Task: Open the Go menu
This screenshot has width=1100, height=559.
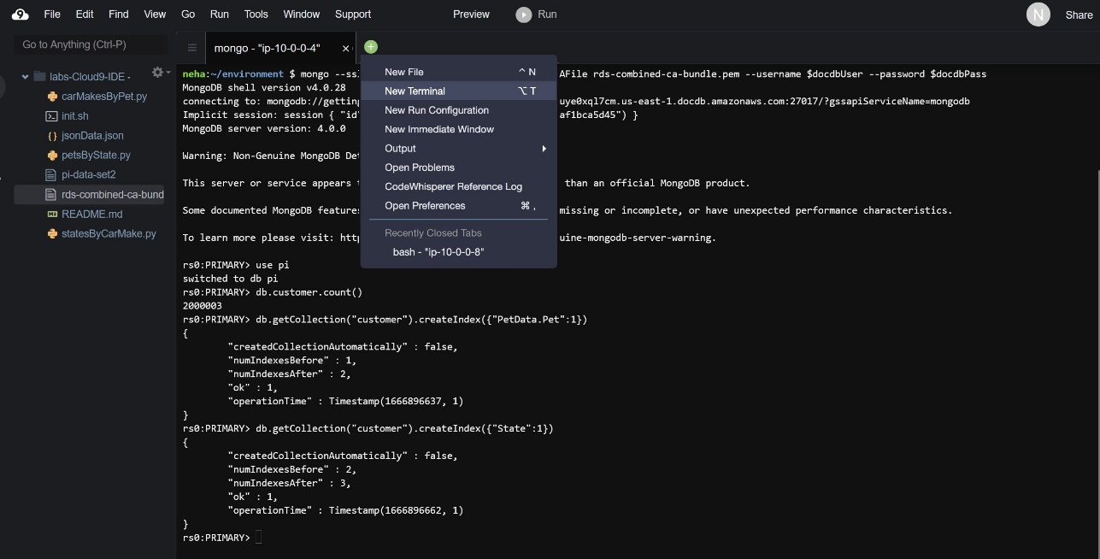Action: click(188, 14)
